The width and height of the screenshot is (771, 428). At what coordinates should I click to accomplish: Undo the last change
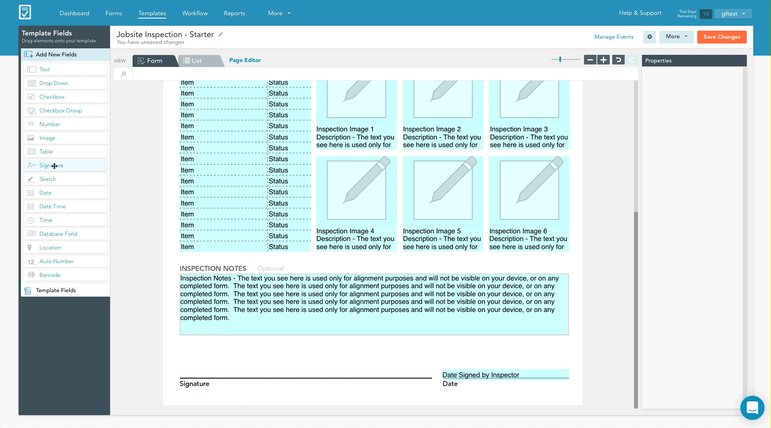click(x=618, y=60)
